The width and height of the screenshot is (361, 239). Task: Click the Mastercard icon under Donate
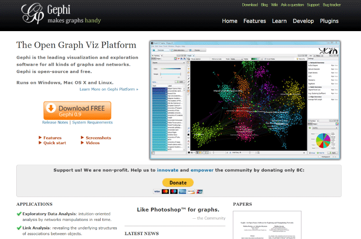click(x=165, y=191)
